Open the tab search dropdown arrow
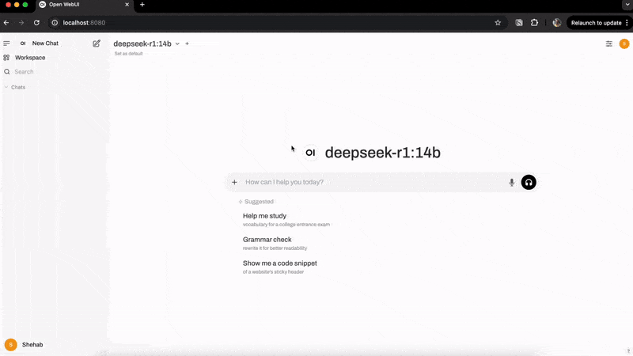The height and width of the screenshot is (356, 633). click(x=627, y=5)
